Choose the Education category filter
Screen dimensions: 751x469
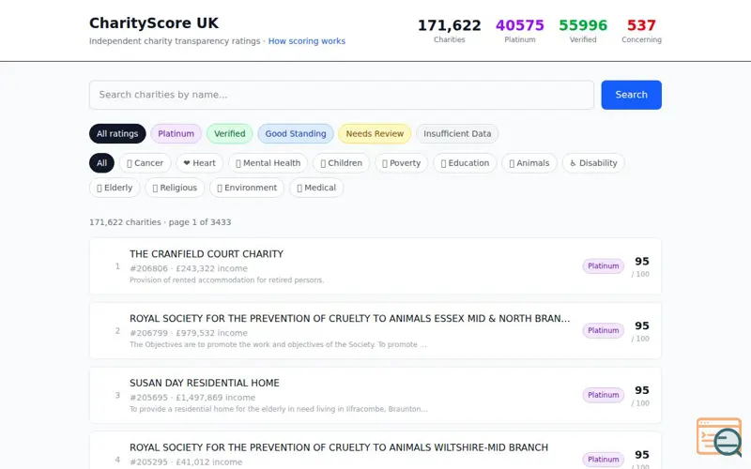(x=465, y=162)
